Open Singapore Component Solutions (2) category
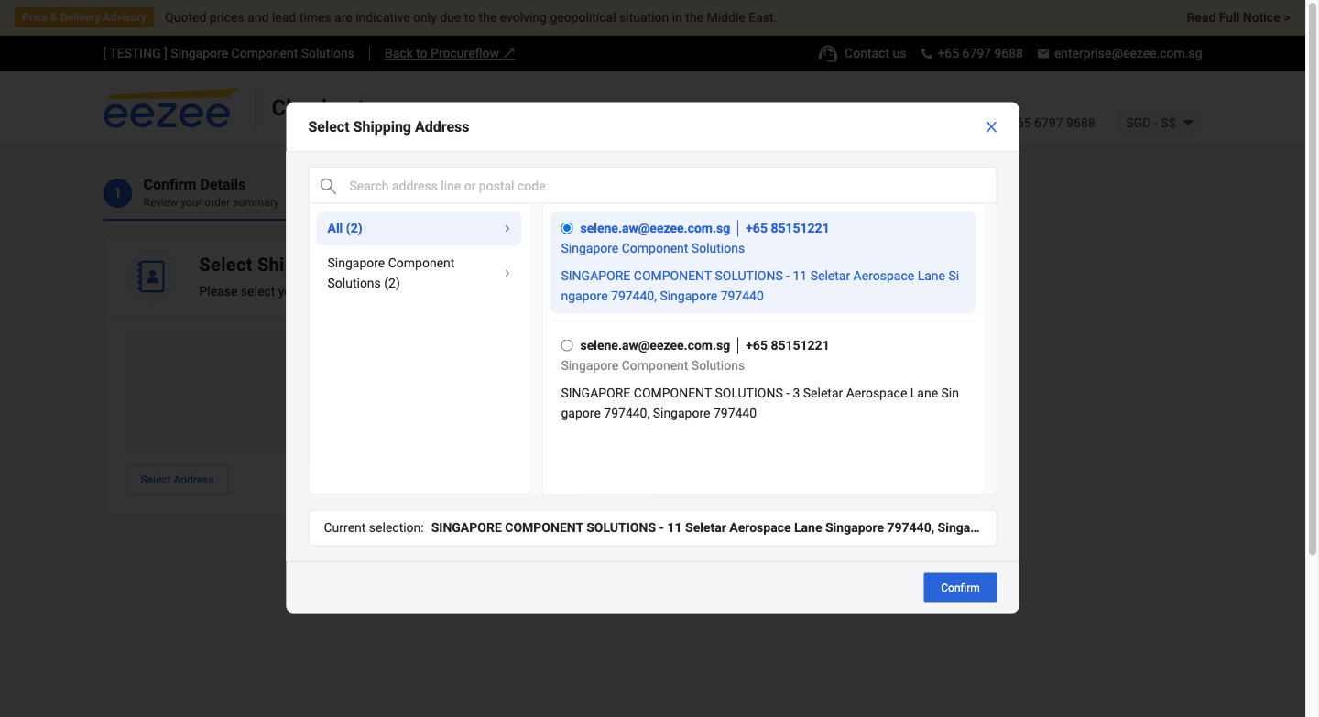 [x=419, y=273]
